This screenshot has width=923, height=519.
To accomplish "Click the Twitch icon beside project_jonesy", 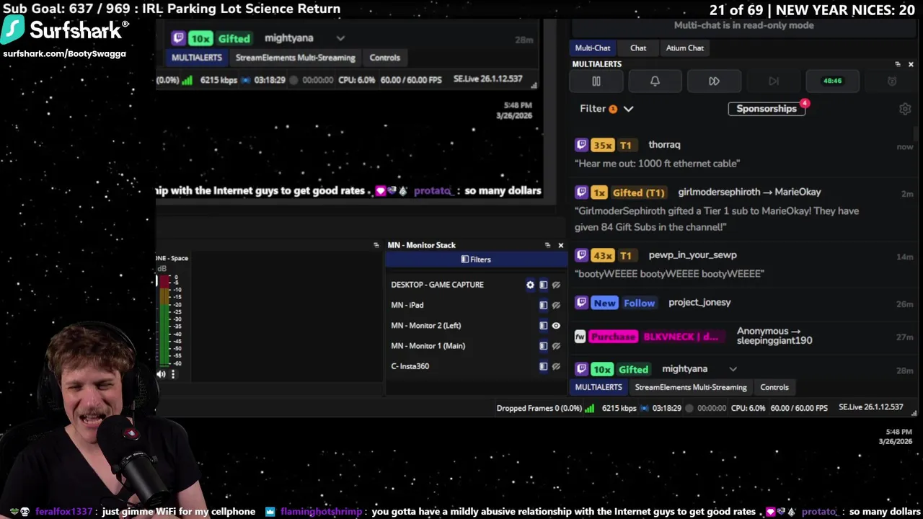I will coord(581,303).
